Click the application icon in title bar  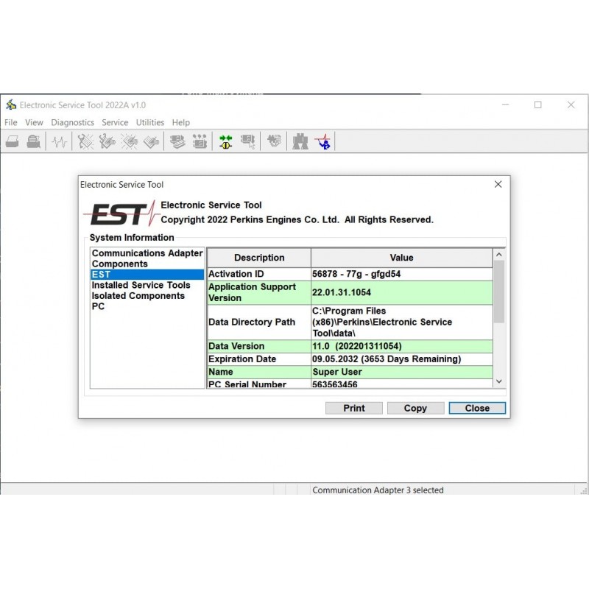click(11, 105)
